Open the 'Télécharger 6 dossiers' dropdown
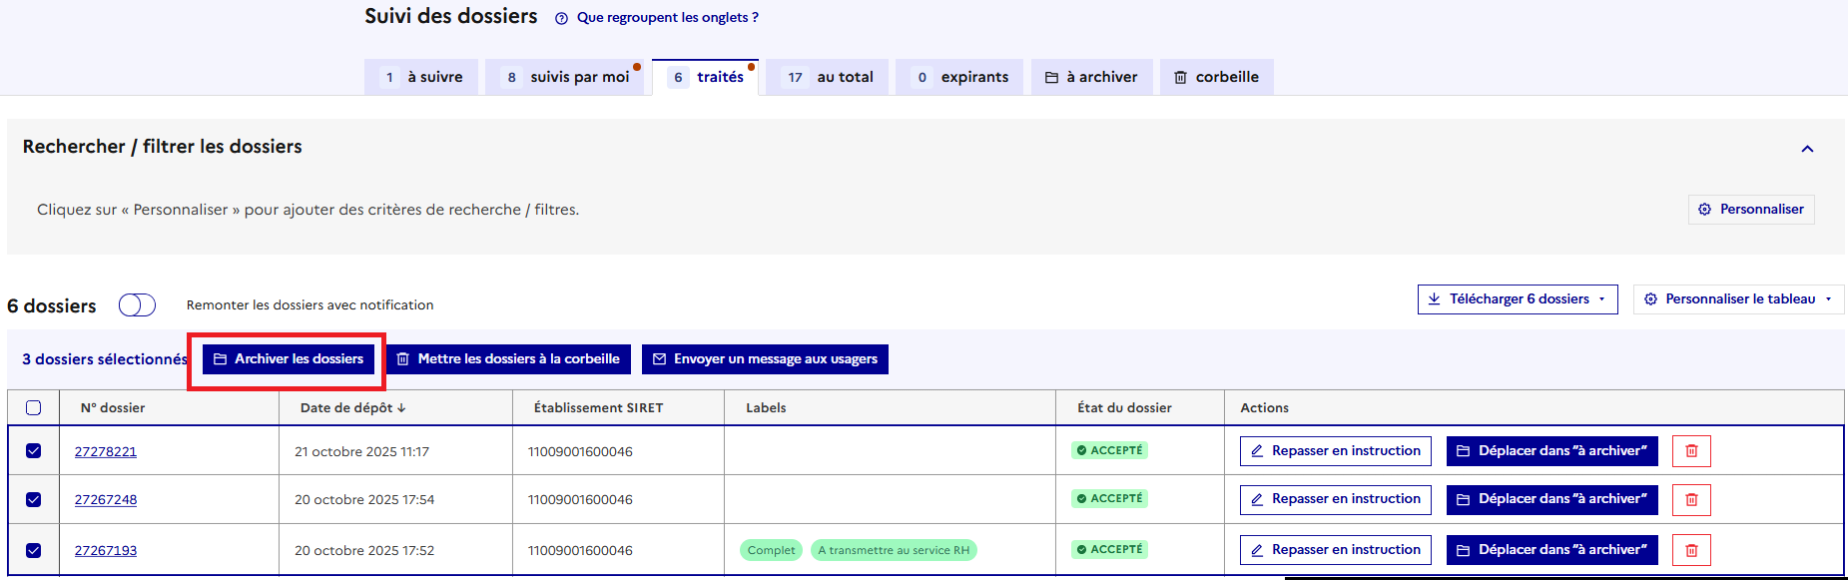The width and height of the screenshot is (1848, 580). [1518, 299]
